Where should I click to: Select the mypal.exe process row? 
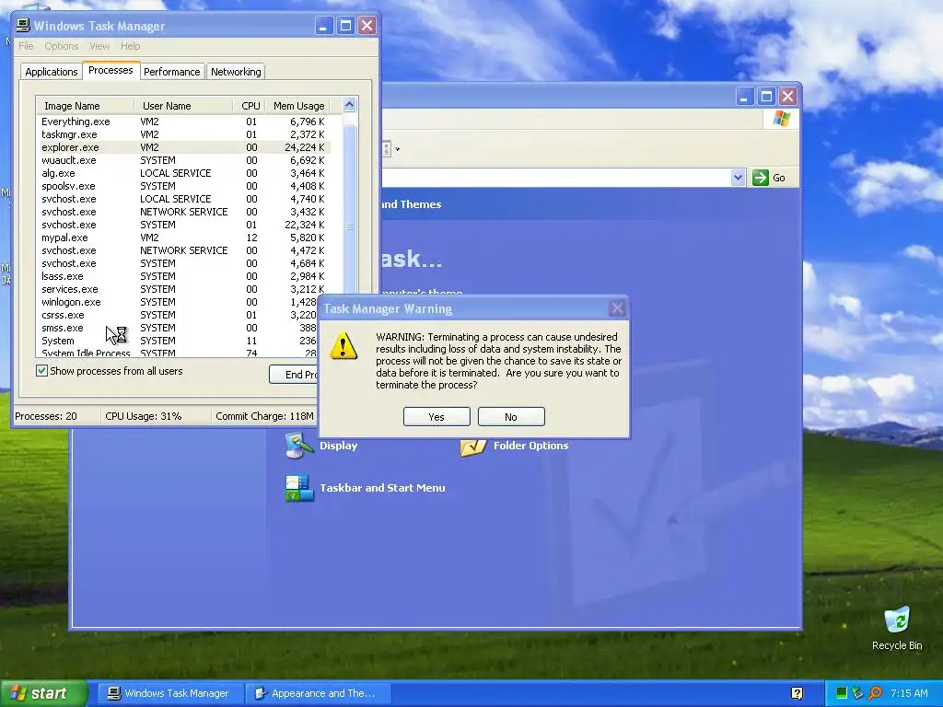point(183,238)
